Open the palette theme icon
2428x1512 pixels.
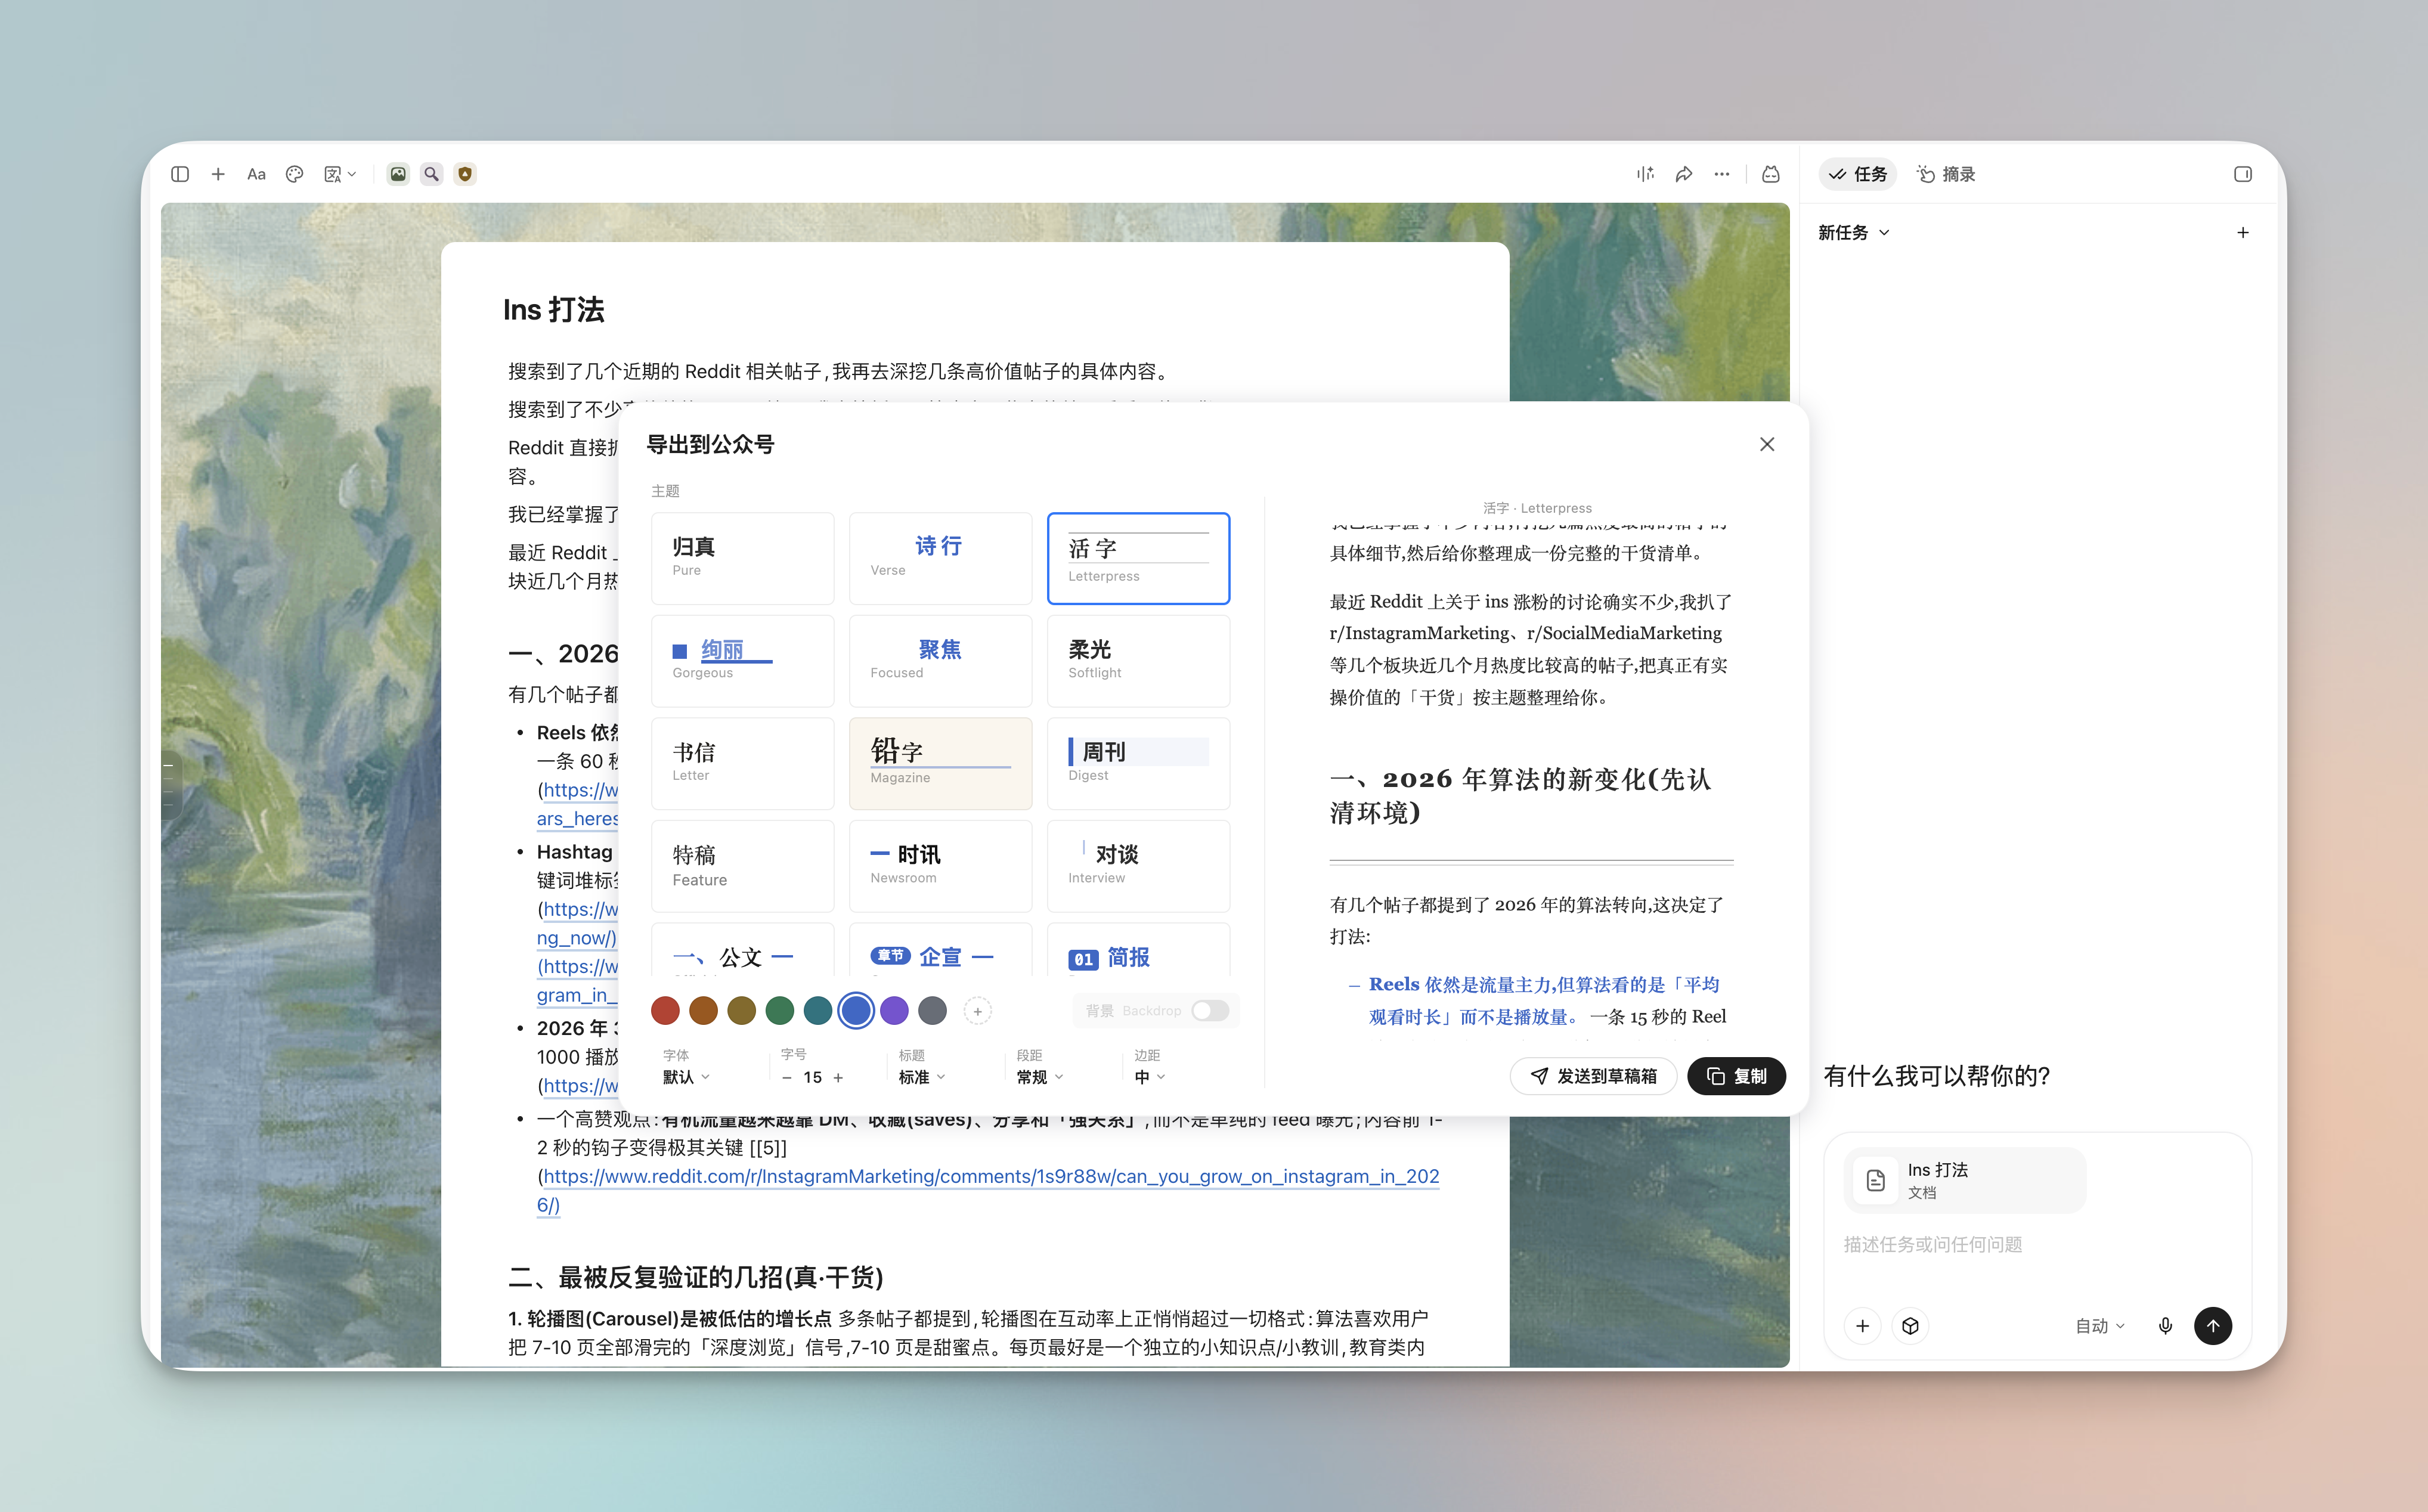click(x=294, y=174)
